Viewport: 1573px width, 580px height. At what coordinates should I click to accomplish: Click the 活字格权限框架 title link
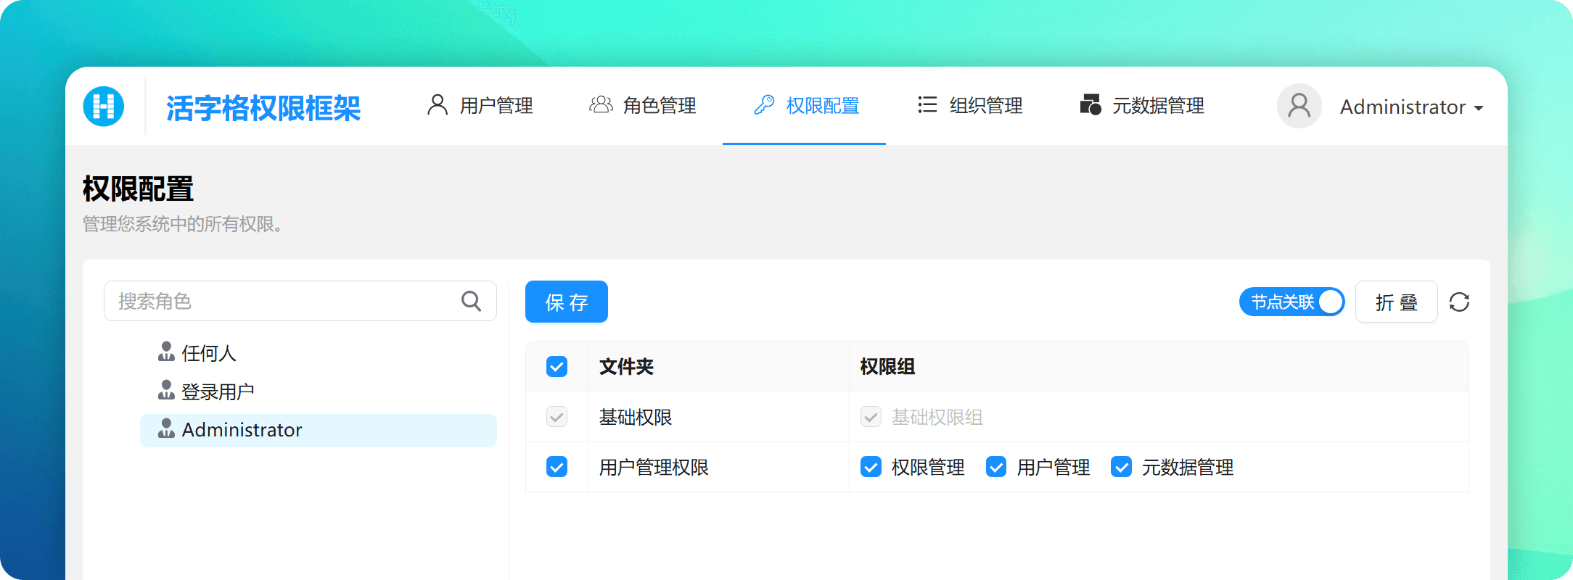coord(263,108)
